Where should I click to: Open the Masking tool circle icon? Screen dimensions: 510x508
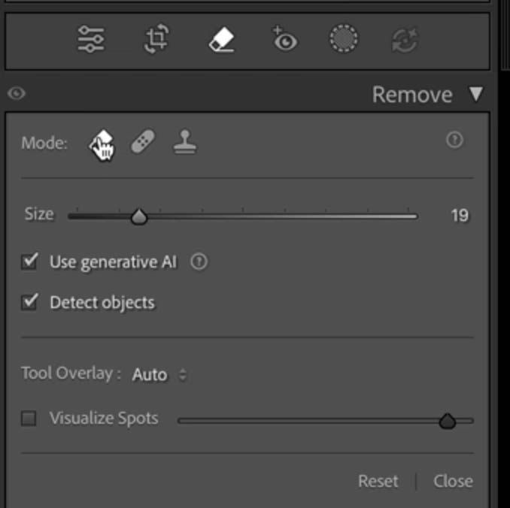click(x=344, y=40)
